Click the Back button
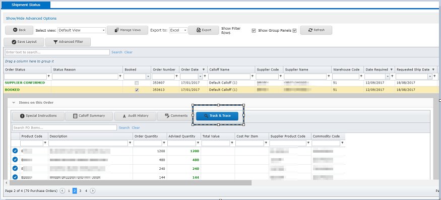 (x=19, y=30)
